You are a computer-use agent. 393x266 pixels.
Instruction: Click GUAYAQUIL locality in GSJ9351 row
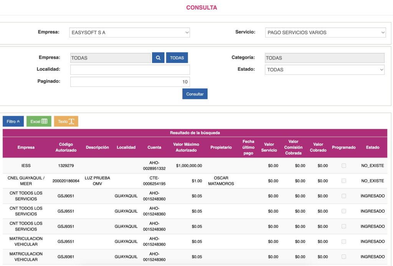pos(126,226)
